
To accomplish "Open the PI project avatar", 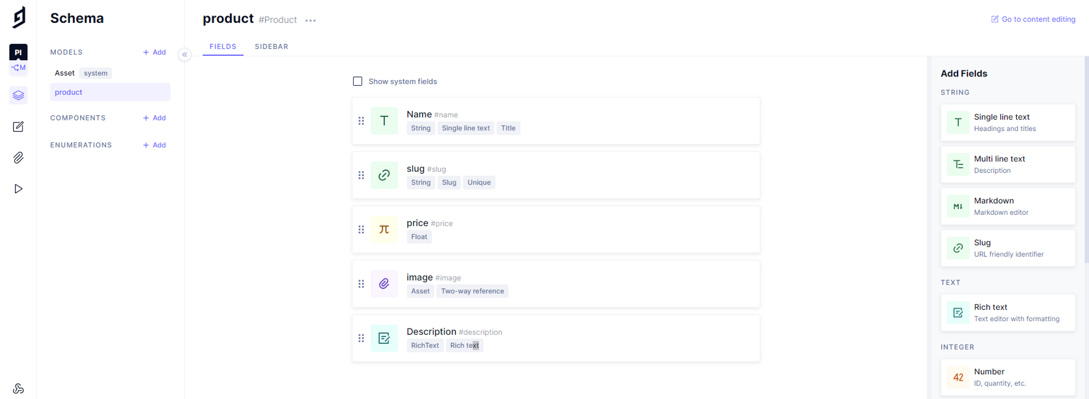I will [x=19, y=52].
